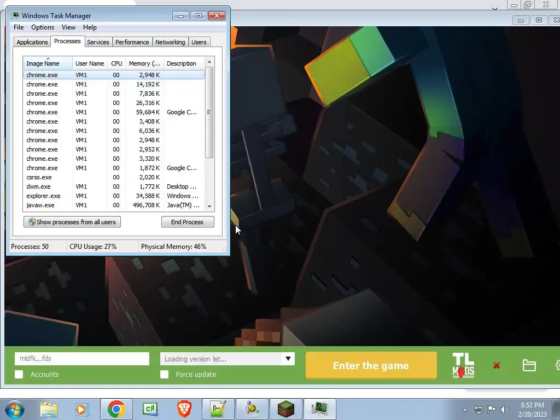560x420 pixels.
Task: Open the folder icon in launcher bar
Action: tap(529, 365)
